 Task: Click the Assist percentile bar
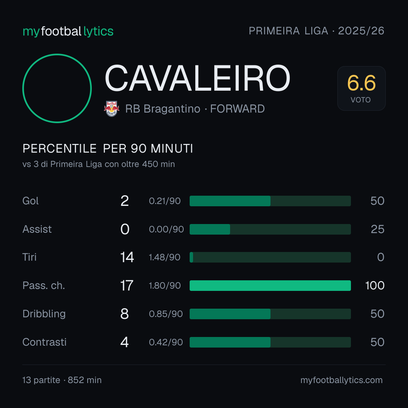(x=270, y=229)
